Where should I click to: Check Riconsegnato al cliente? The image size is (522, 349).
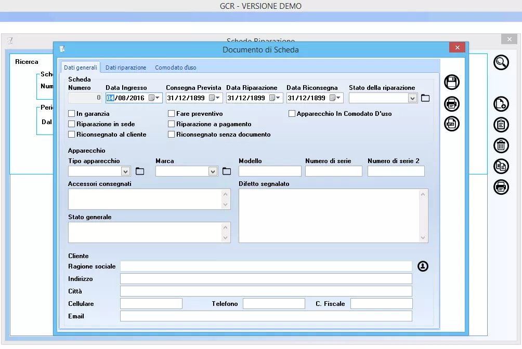coord(71,134)
